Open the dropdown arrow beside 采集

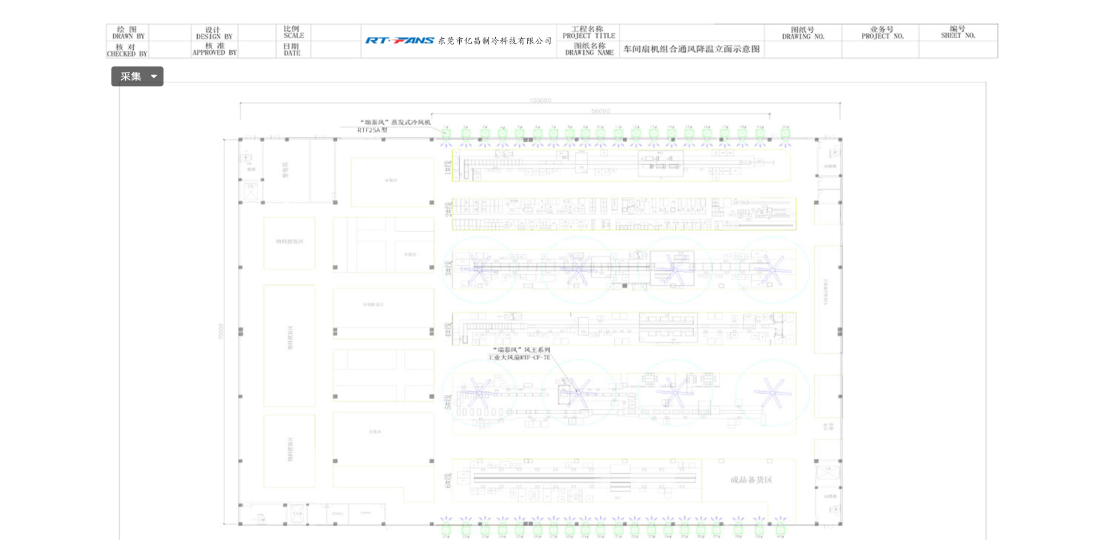(x=154, y=77)
